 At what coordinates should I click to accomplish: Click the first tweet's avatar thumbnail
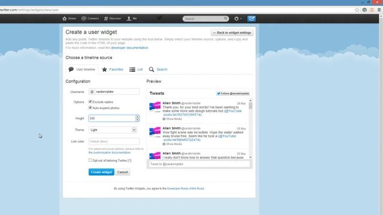155,107
